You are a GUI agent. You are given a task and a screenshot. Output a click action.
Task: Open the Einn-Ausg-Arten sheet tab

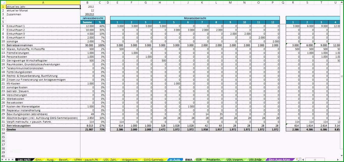[x=279, y=160]
